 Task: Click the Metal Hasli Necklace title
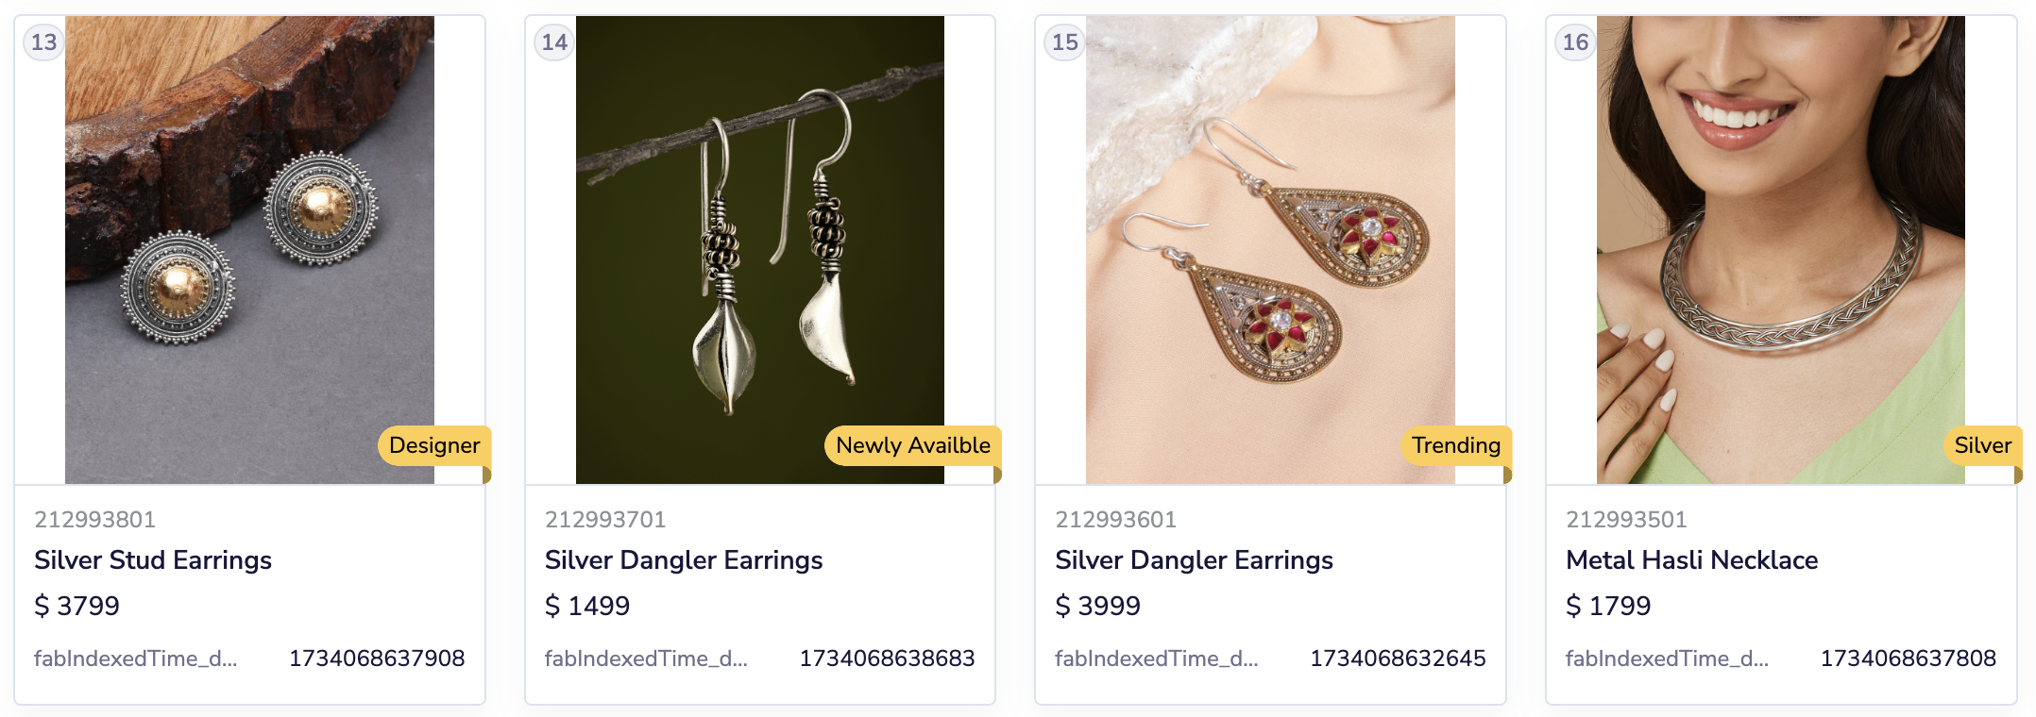[x=1691, y=560]
